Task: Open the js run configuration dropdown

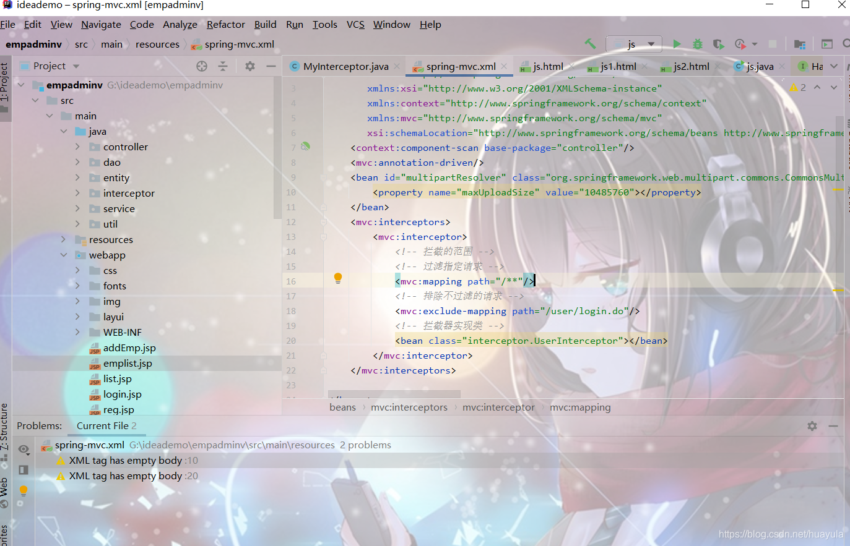Action: [634, 44]
